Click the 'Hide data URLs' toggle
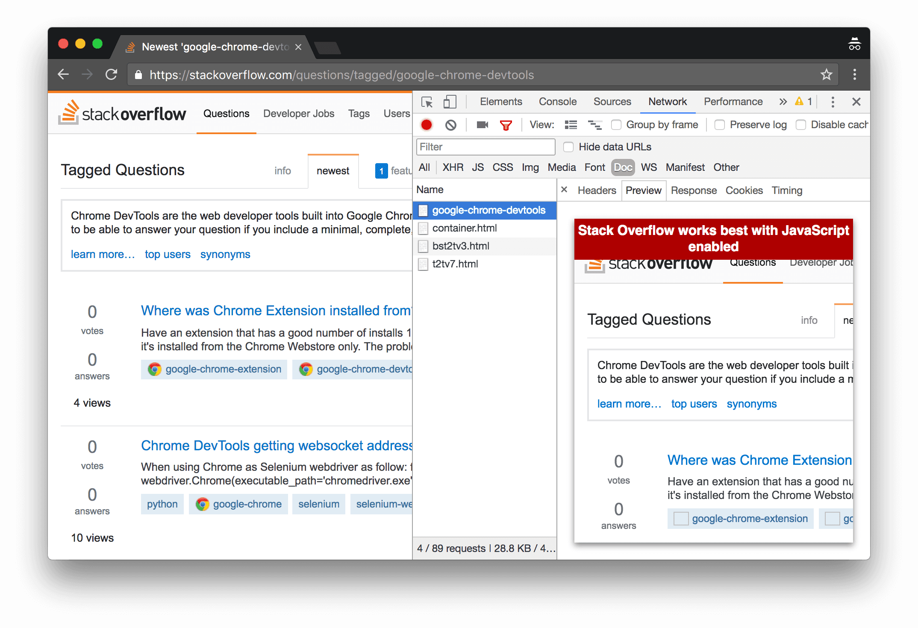918x628 pixels. (568, 147)
